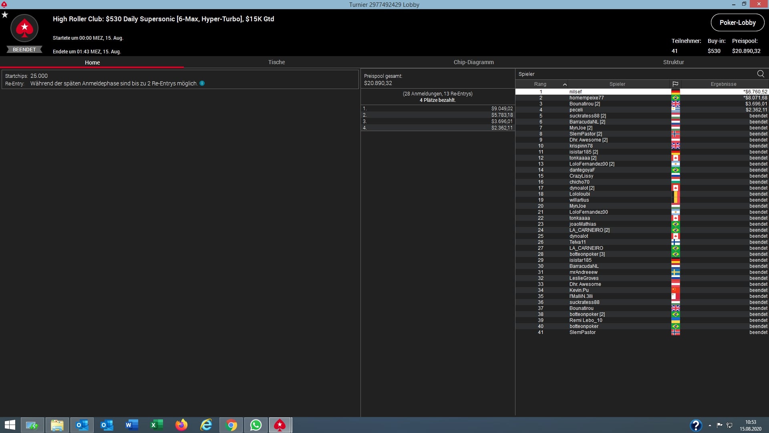
Task: Show hidden system tray icons
Action: [x=710, y=425]
